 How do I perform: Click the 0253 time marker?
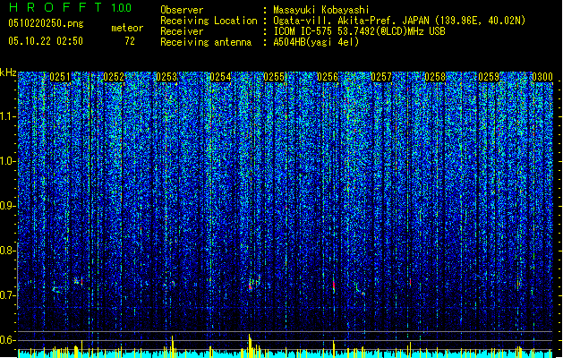click(166, 77)
